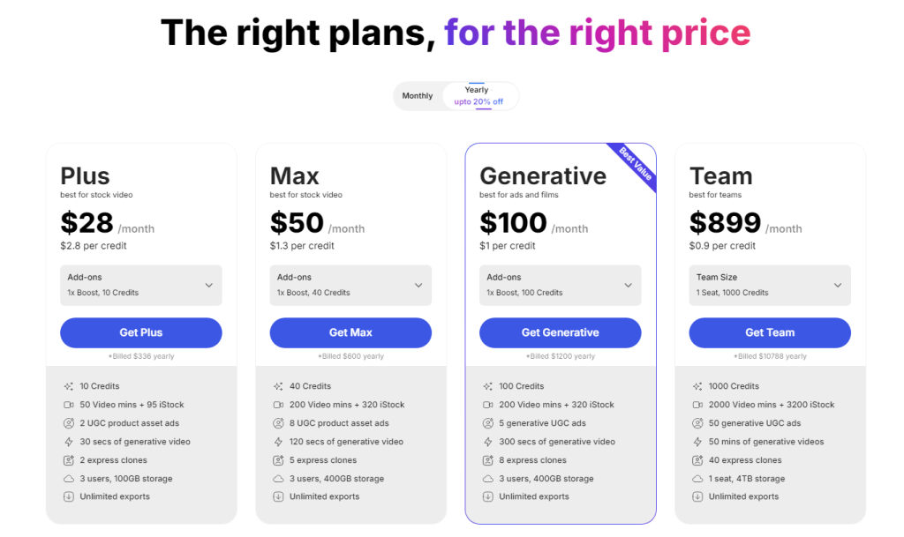Open Add-ons dropdown in Generative plan
904x537 pixels.
(x=561, y=285)
